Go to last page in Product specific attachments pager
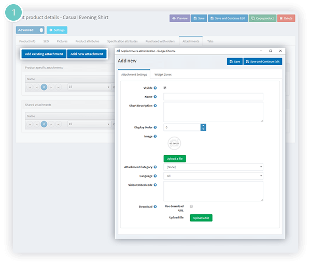 (58, 87)
